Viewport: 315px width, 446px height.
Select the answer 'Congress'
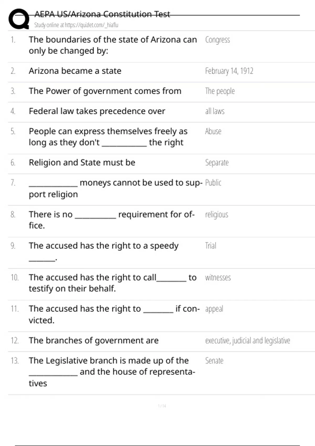[x=217, y=40]
